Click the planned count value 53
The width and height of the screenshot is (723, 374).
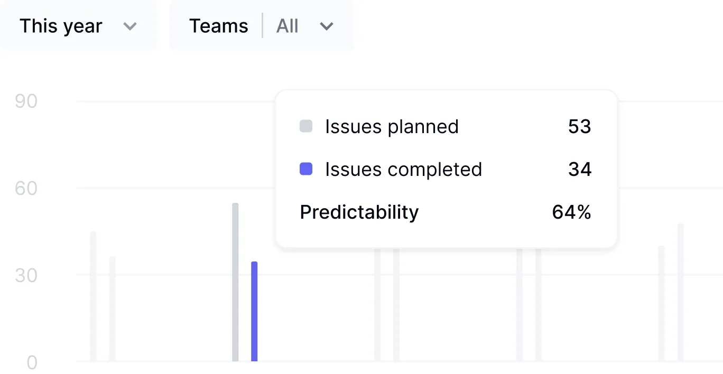point(580,127)
